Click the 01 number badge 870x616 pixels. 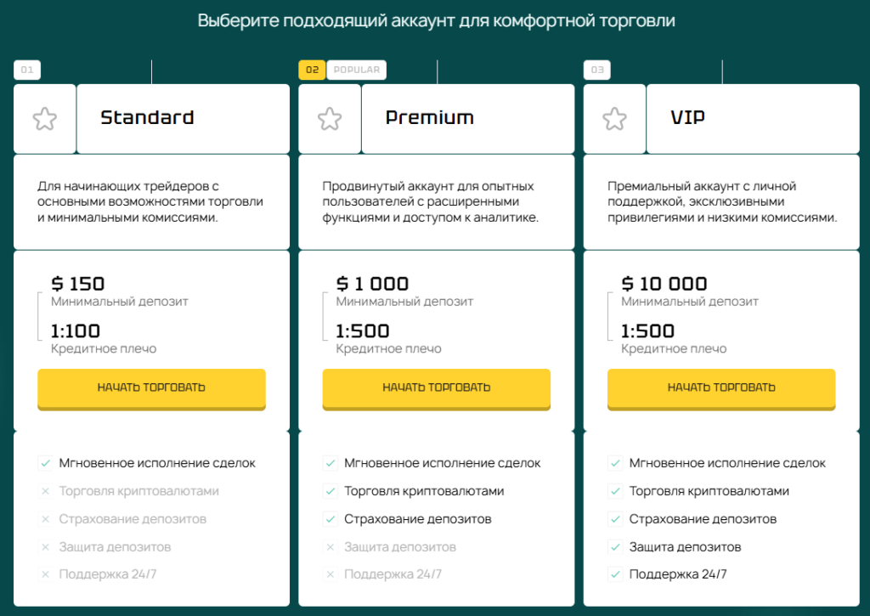click(27, 70)
